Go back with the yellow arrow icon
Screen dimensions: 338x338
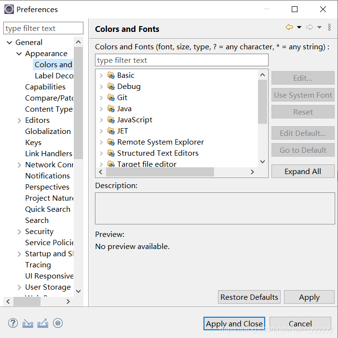point(289,27)
